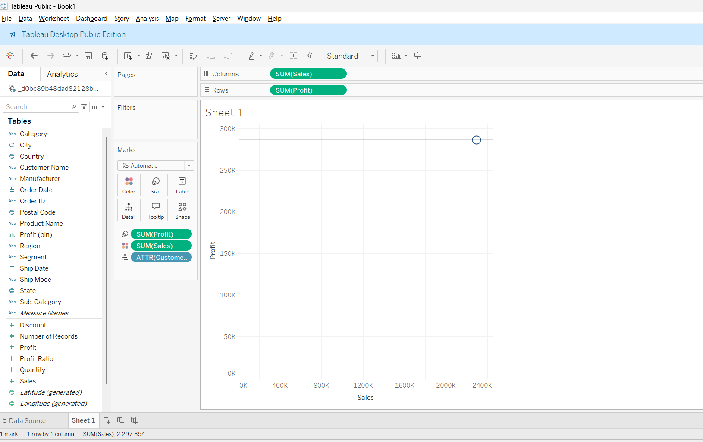Image resolution: width=703 pixels, height=442 pixels.
Task: Open the Color button in Marks card
Action: pos(129,185)
